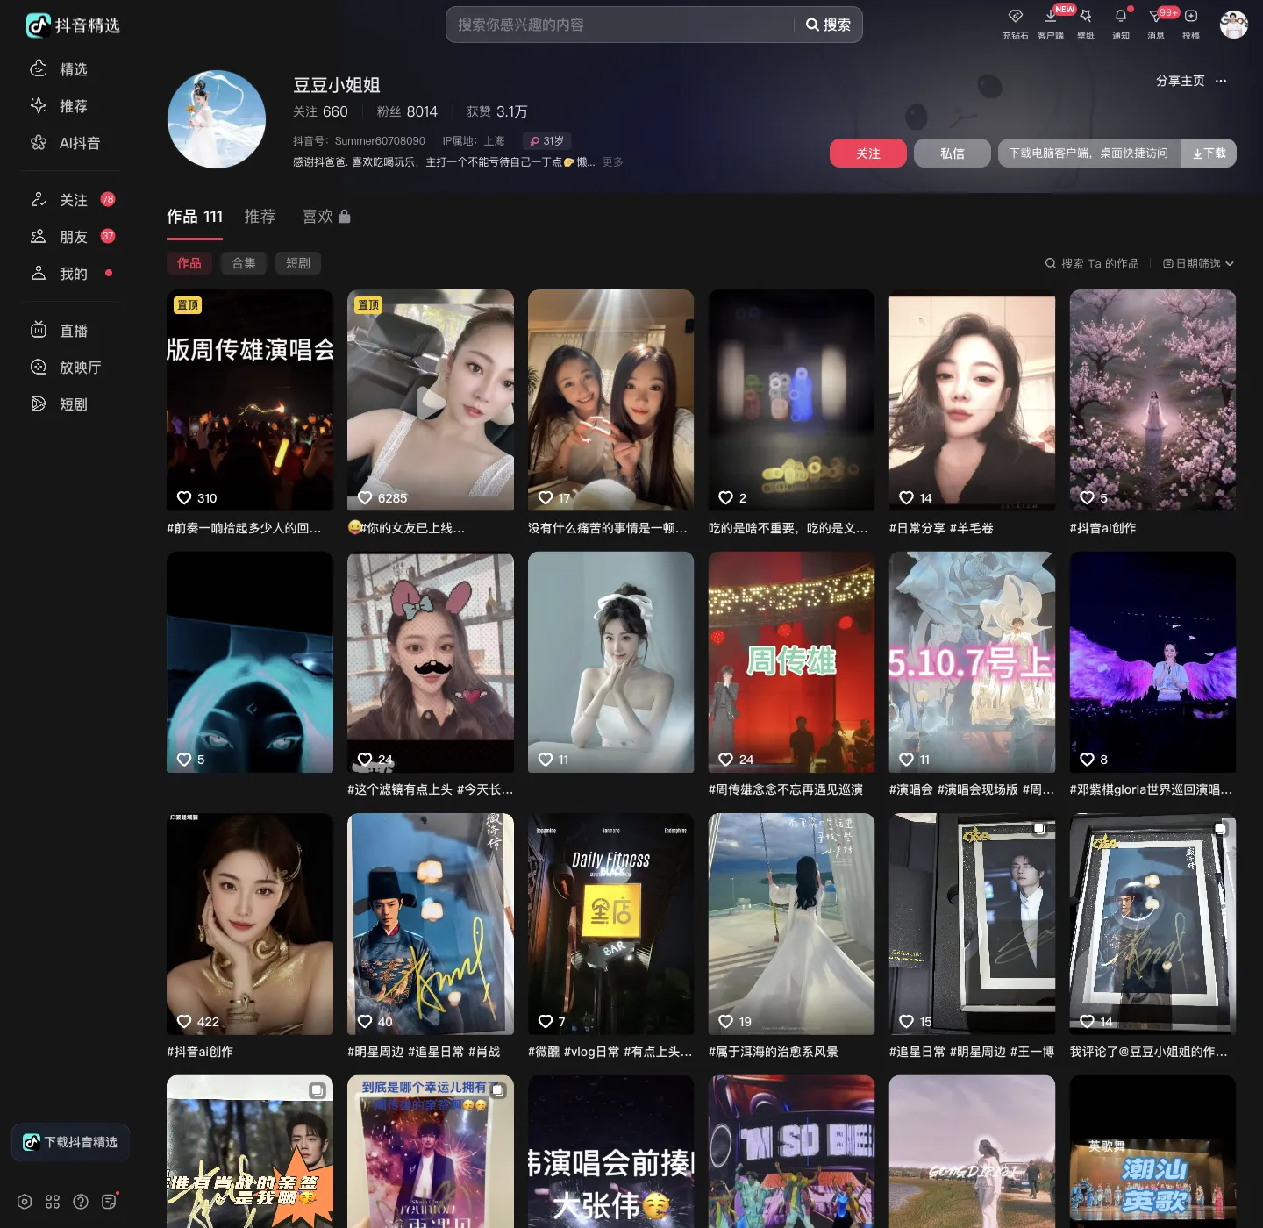Select the 作品 filter pill

[189, 263]
